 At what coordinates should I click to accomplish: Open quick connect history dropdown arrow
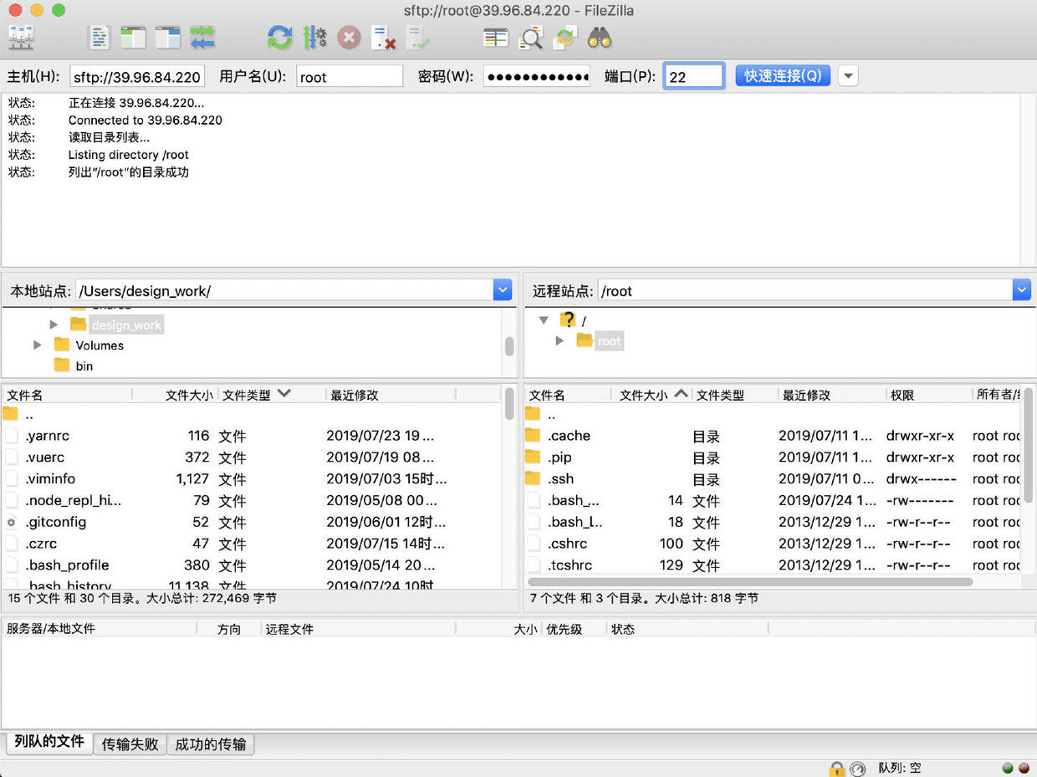[848, 76]
